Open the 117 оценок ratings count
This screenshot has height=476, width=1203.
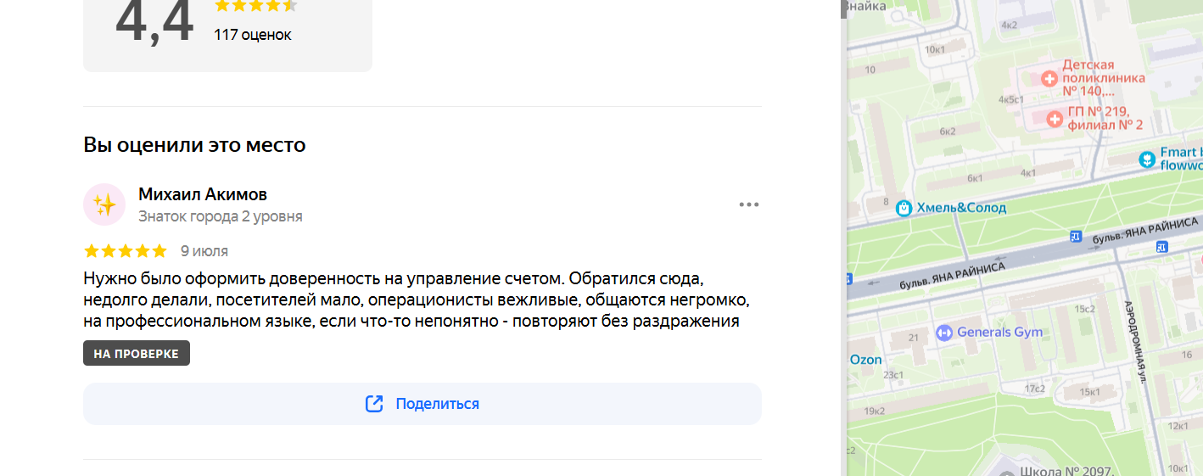(253, 35)
